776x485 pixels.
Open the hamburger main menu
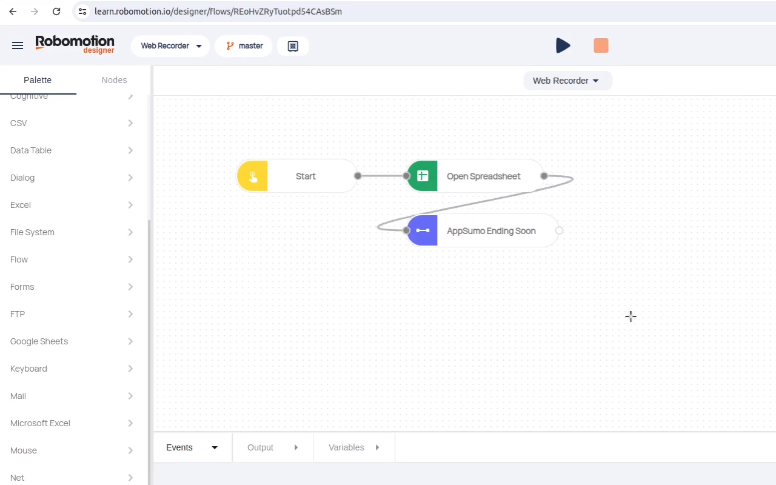(x=18, y=45)
